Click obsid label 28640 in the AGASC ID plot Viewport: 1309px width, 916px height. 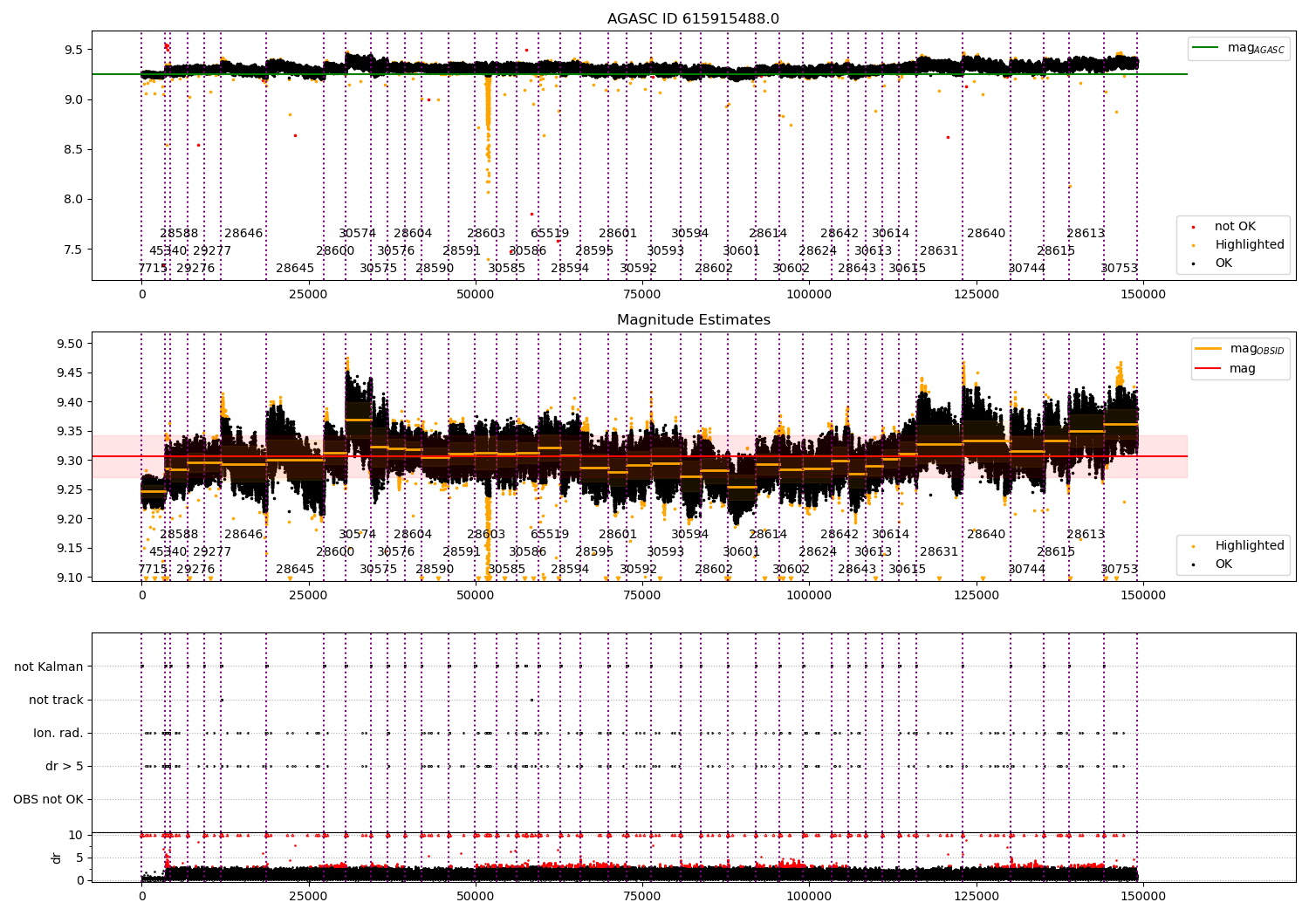point(986,234)
